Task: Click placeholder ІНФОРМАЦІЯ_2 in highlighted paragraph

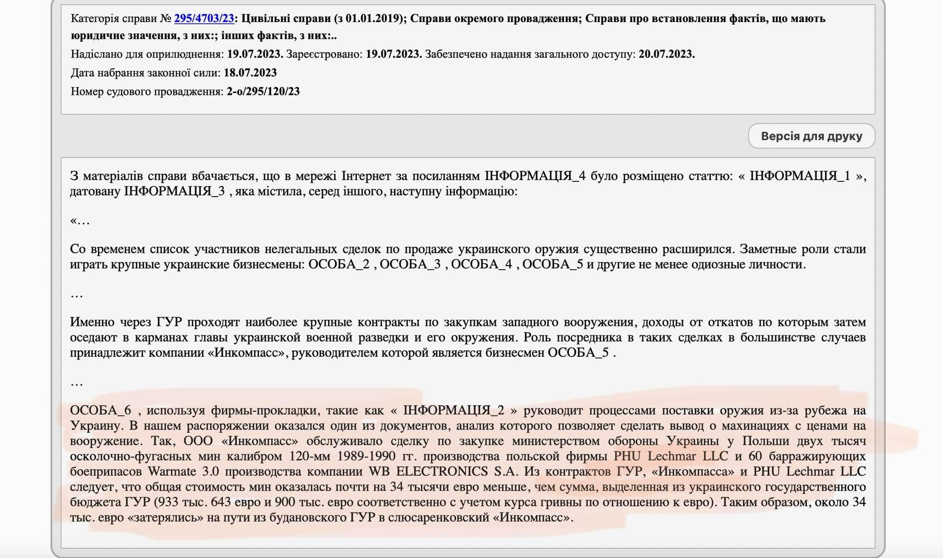Action: (454, 410)
